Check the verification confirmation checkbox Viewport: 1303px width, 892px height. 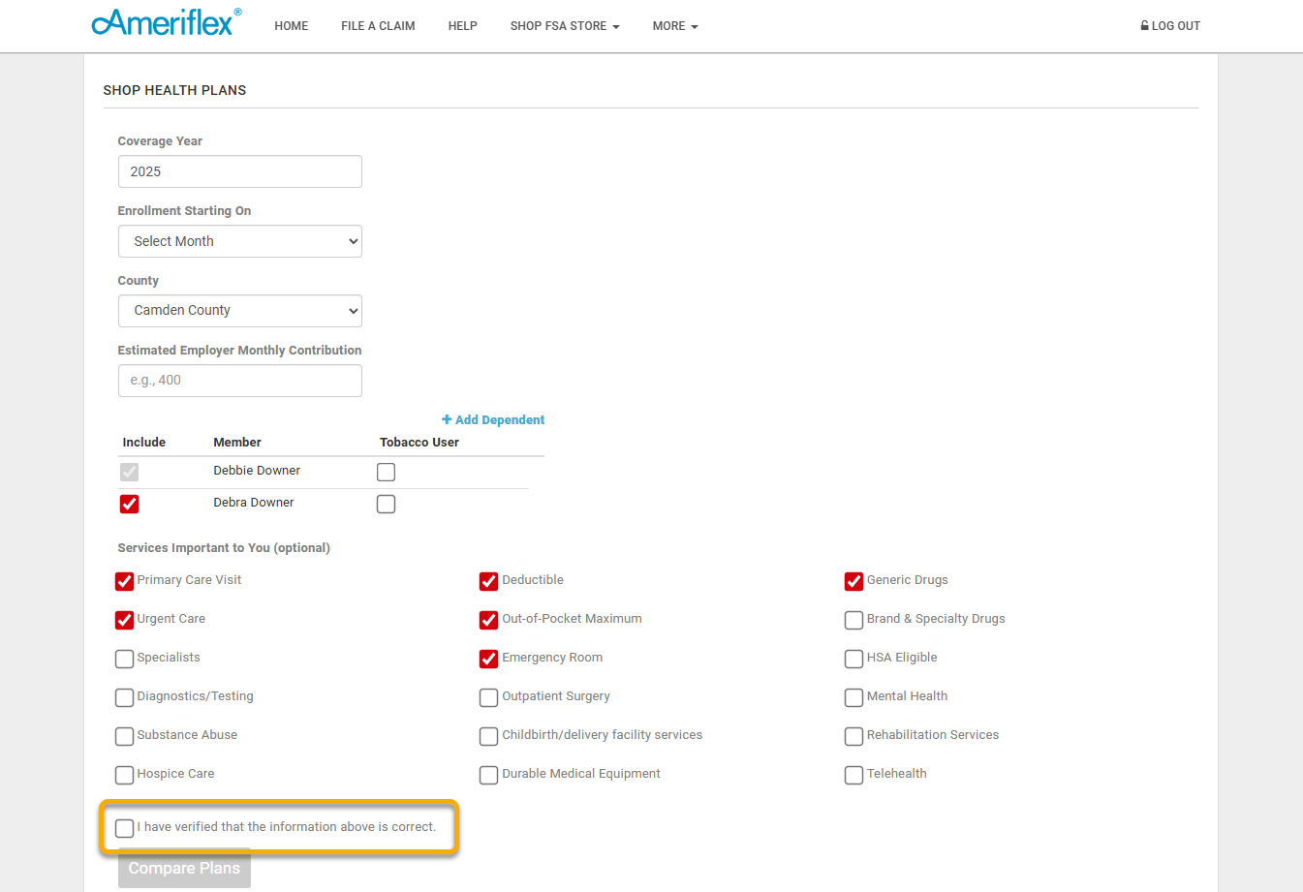pos(125,828)
